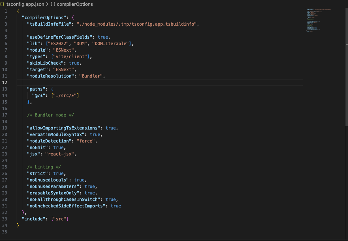Click the Linting comment
Viewport: 348px width, 241px height.
[44, 167]
